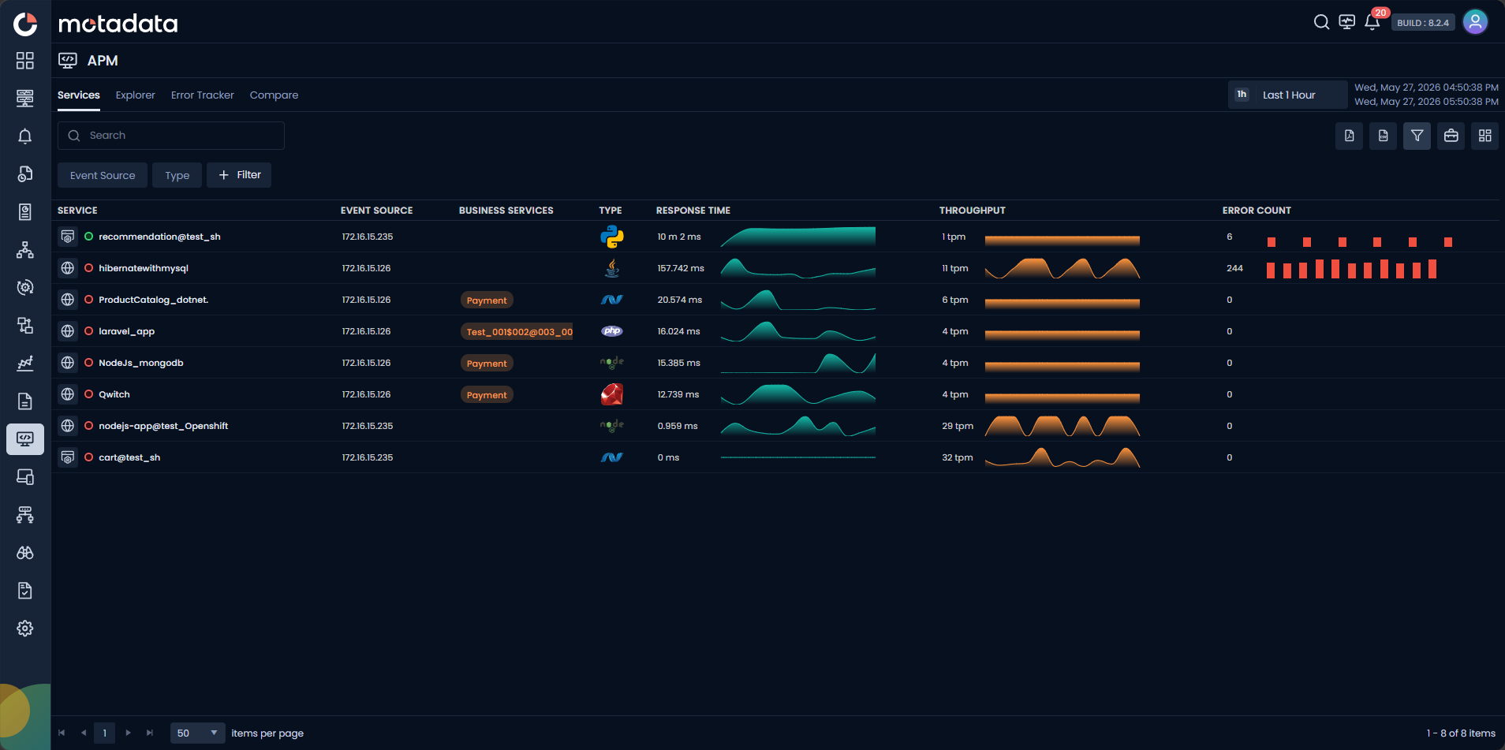Open the Dashboard icon in sidebar
The width and height of the screenshot is (1505, 750).
[25, 61]
